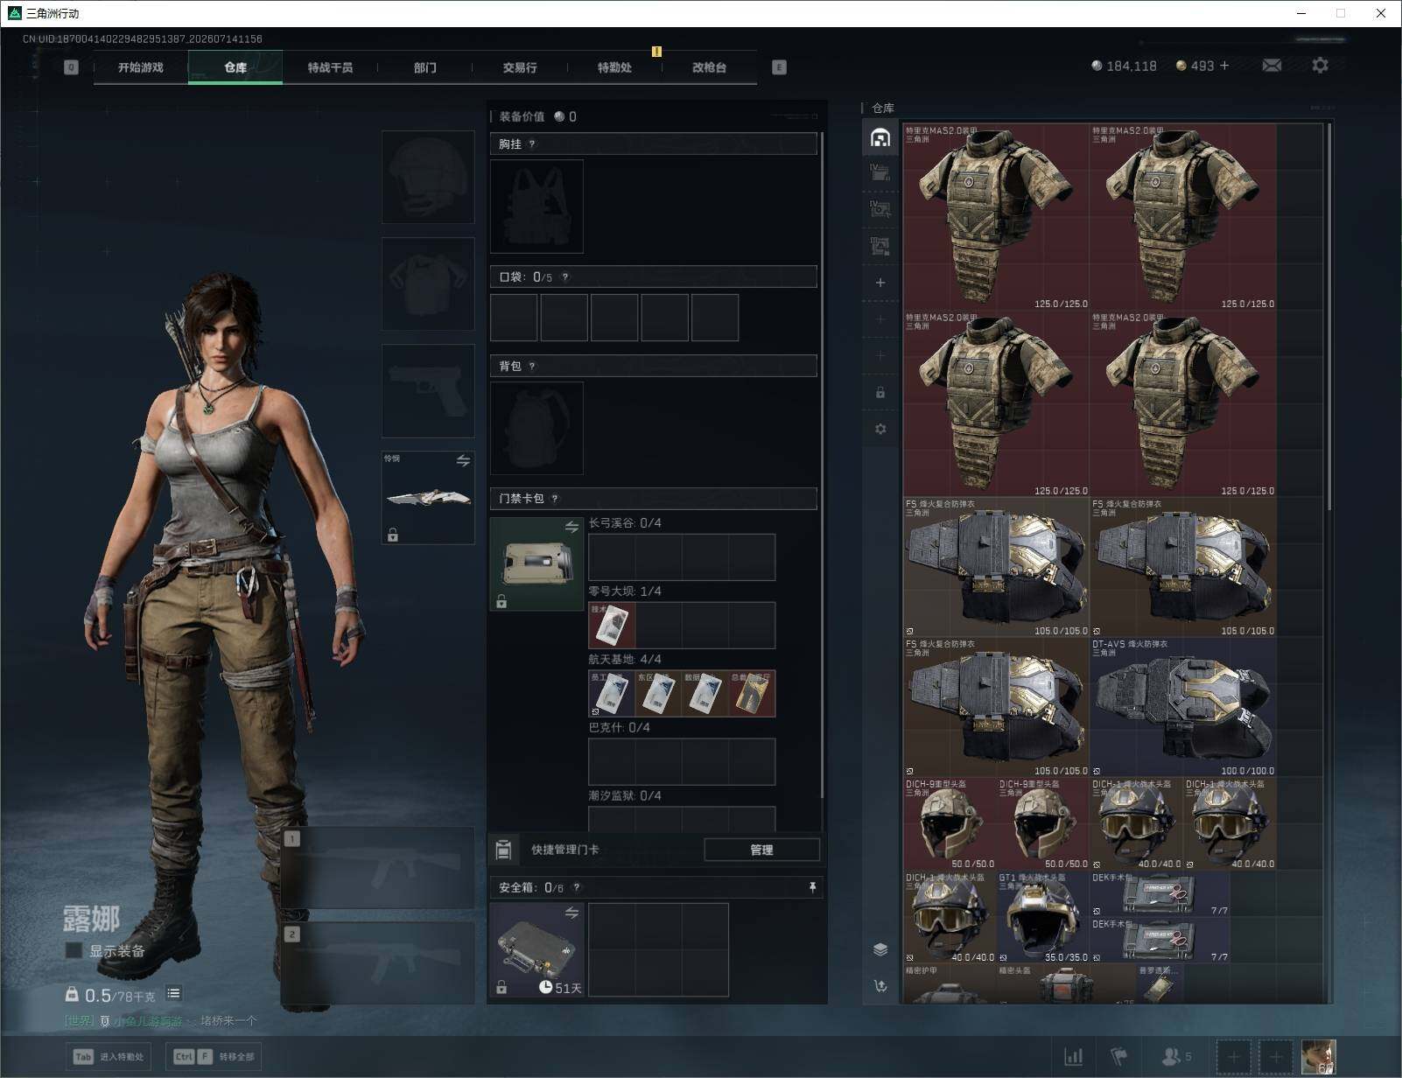Select the main warehouse container icon
Viewport: 1402px width, 1078px height.
pos(880,136)
